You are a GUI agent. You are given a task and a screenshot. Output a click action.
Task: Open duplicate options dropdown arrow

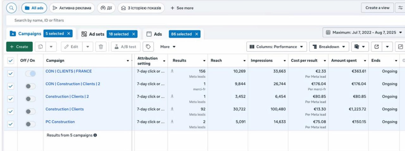pos(51,47)
